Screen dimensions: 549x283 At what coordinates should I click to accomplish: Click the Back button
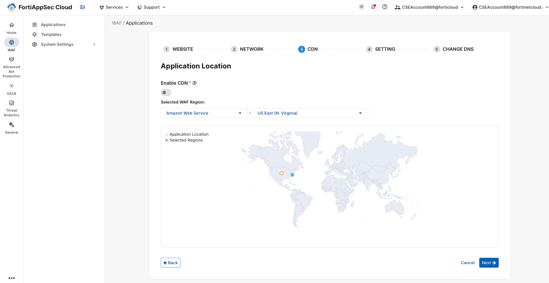click(x=171, y=263)
